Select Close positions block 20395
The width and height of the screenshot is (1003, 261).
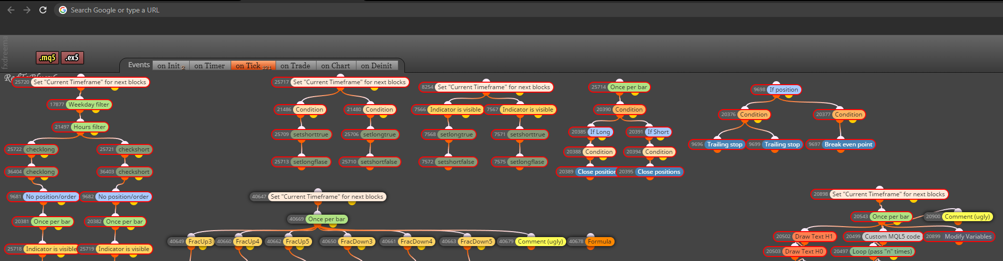pos(650,172)
